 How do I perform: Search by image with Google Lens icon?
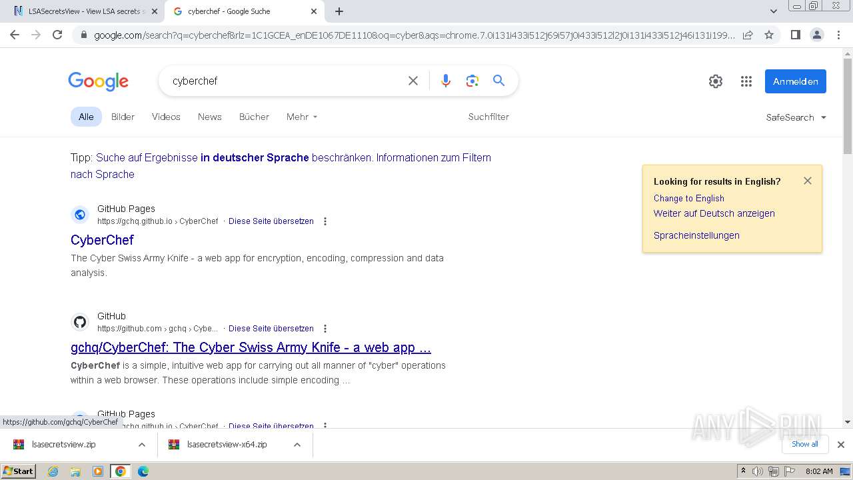[x=472, y=81]
